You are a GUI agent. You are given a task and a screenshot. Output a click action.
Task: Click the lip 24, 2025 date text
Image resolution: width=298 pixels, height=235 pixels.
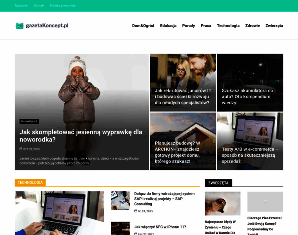[145, 211]
